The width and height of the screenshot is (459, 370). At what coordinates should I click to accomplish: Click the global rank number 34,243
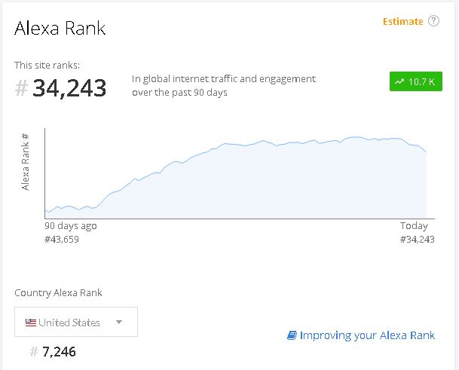69,88
